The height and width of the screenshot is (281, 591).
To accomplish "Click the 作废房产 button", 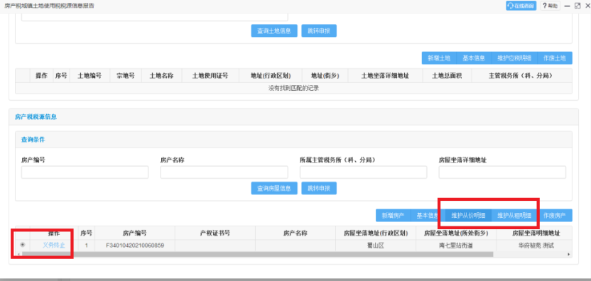I will click(555, 216).
